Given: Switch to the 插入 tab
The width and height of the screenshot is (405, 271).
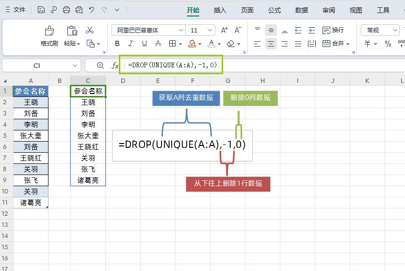Looking at the screenshot, I should (220, 10).
